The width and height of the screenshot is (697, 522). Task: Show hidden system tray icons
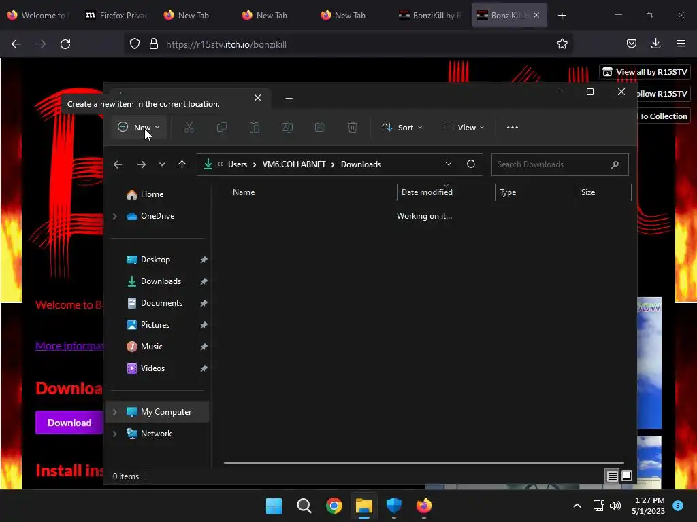pos(577,506)
